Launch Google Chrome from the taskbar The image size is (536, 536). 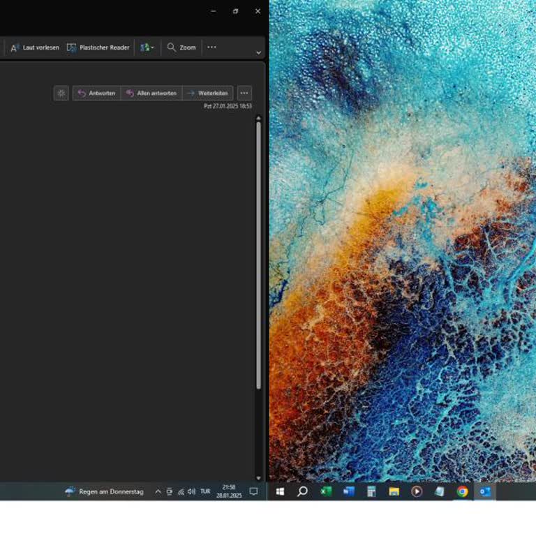pyautogui.click(x=462, y=492)
